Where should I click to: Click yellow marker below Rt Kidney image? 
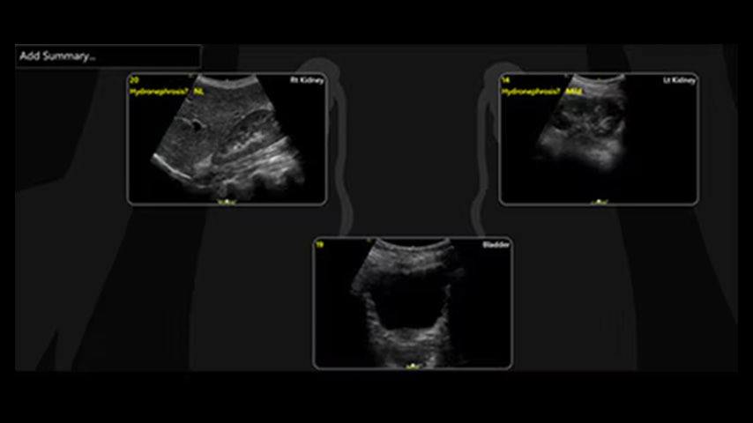coord(227,202)
